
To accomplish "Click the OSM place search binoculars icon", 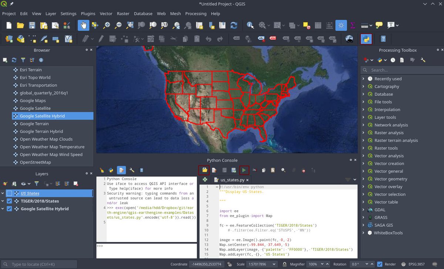I will pos(349,39).
